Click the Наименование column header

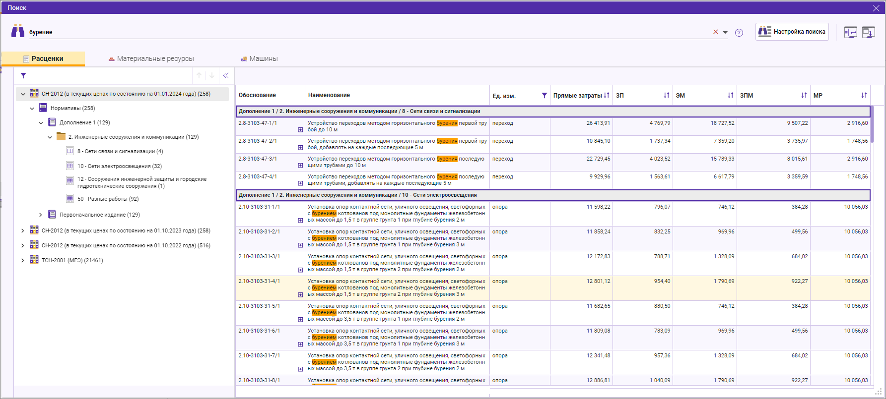pyautogui.click(x=397, y=95)
